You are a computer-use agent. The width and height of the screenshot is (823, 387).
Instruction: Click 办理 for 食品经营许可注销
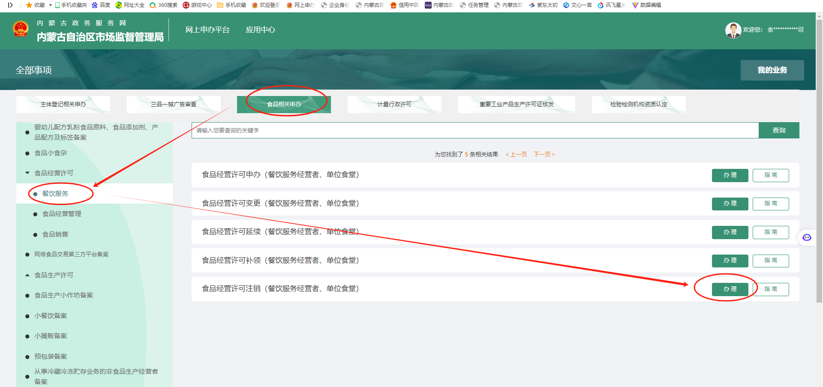tap(730, 289)
